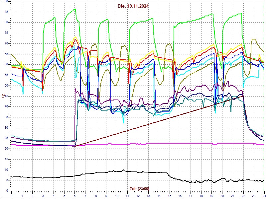Viewport: 266px width, 199px height.
Task: Click hour 0 on the time axis
Action: pos(11,196)
